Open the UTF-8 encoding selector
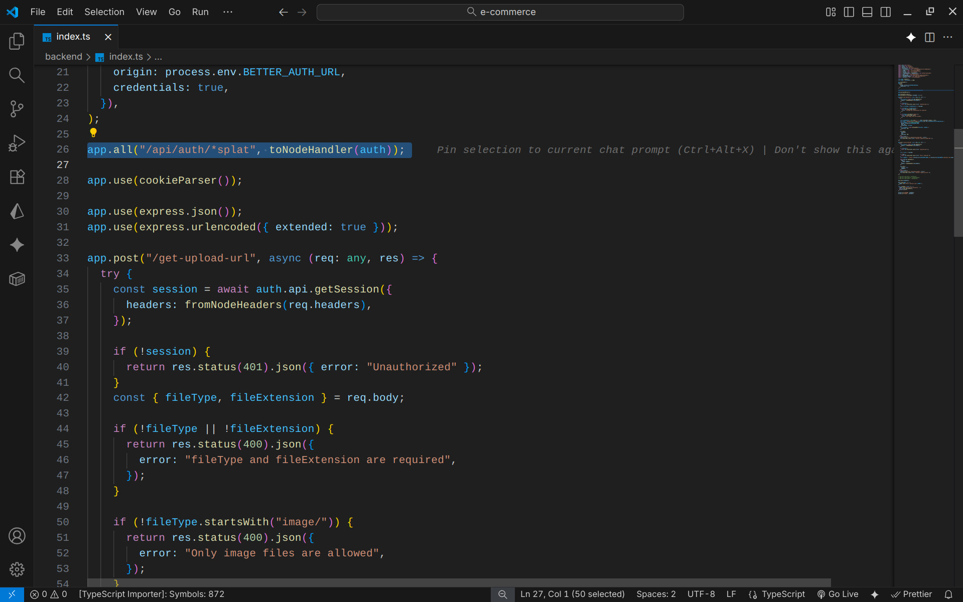This screenshot has height=602, width=963. pyautogui.click(x=701, y=594)
